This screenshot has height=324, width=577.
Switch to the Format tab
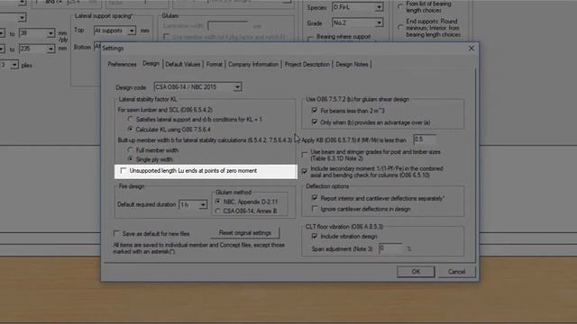[215, 64]
